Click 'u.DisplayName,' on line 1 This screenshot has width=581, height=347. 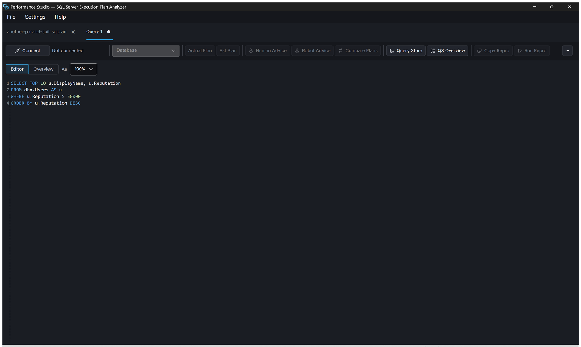(x=67, y=83)
